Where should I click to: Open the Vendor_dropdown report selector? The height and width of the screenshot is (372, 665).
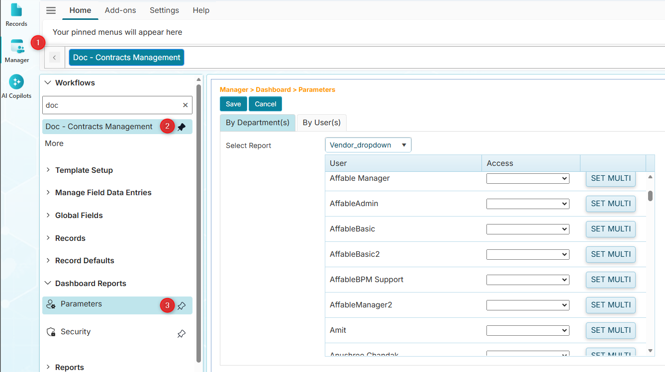point(368,145)
